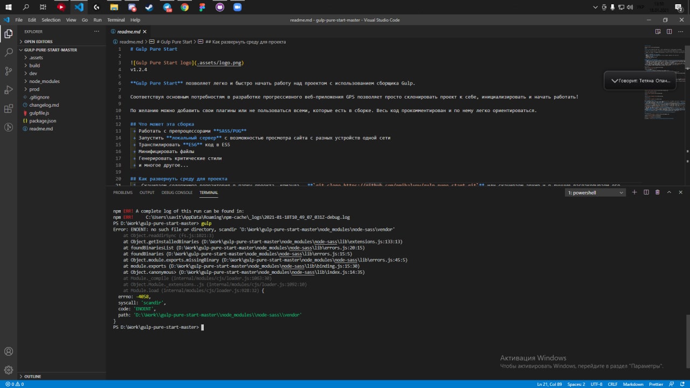Maximize the terminal panel size

click(x=669, y=192)
